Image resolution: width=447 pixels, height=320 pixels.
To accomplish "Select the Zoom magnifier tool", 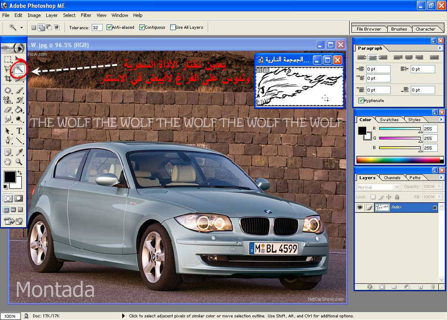I will coord(19,162).
